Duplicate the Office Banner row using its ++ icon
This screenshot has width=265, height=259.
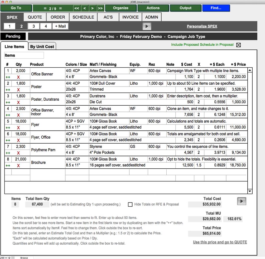[x=8, y=77]
